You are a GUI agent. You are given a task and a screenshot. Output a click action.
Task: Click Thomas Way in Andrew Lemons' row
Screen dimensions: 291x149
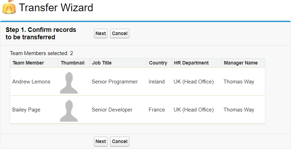239,82
